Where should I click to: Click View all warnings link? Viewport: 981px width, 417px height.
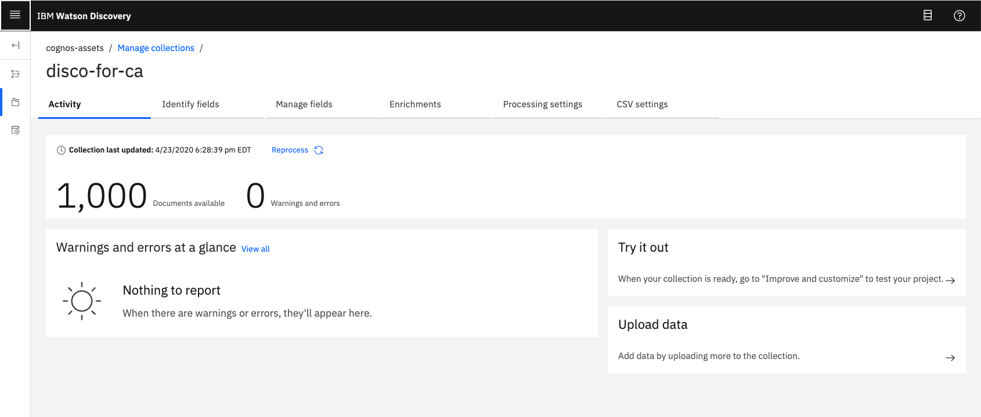point(255,249)
